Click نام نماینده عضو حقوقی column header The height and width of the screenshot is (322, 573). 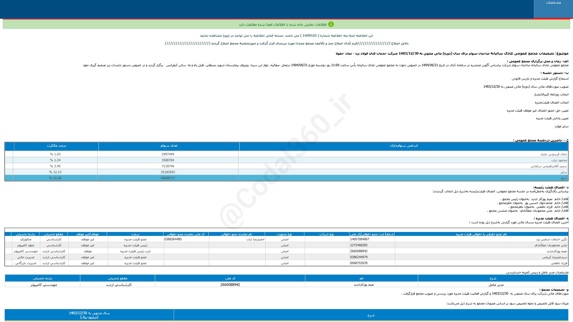coord(236,234)
